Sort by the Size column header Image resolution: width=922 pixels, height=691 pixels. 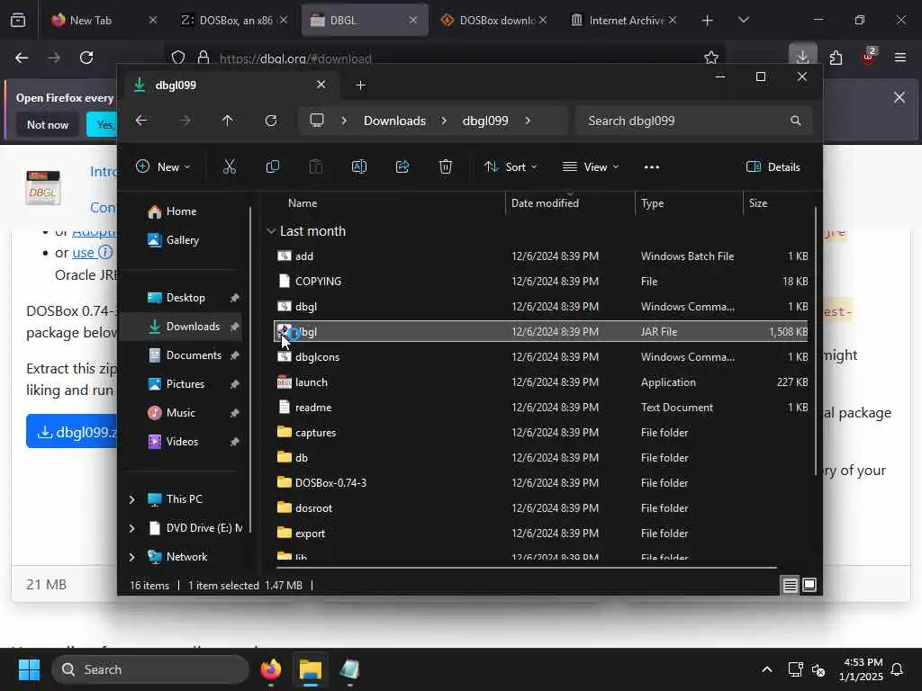758,203
